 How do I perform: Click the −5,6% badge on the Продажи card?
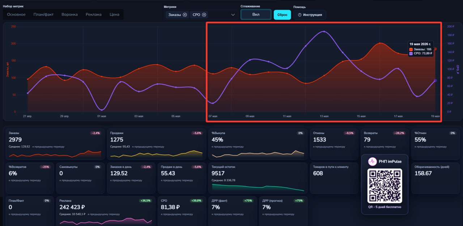[x=197, y=133]
